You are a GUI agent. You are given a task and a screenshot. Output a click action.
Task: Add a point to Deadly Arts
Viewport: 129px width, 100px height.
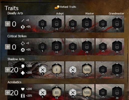pyautogui.click(x=8, y=24)
